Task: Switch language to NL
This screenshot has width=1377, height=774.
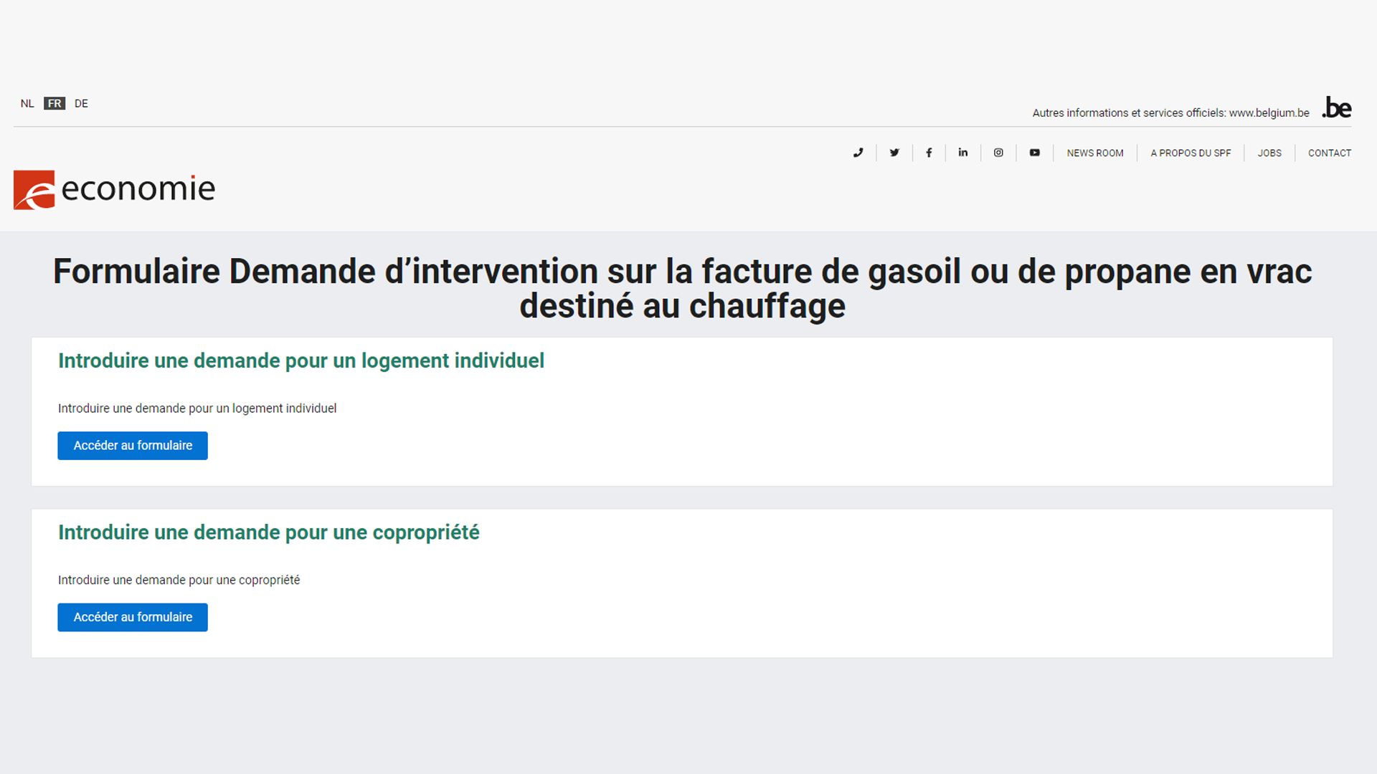Action: [27, 103]
